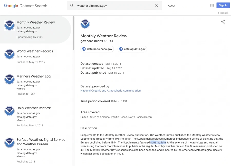
Task: Click the 'Time period covered' label
Action: coord(95,101)
